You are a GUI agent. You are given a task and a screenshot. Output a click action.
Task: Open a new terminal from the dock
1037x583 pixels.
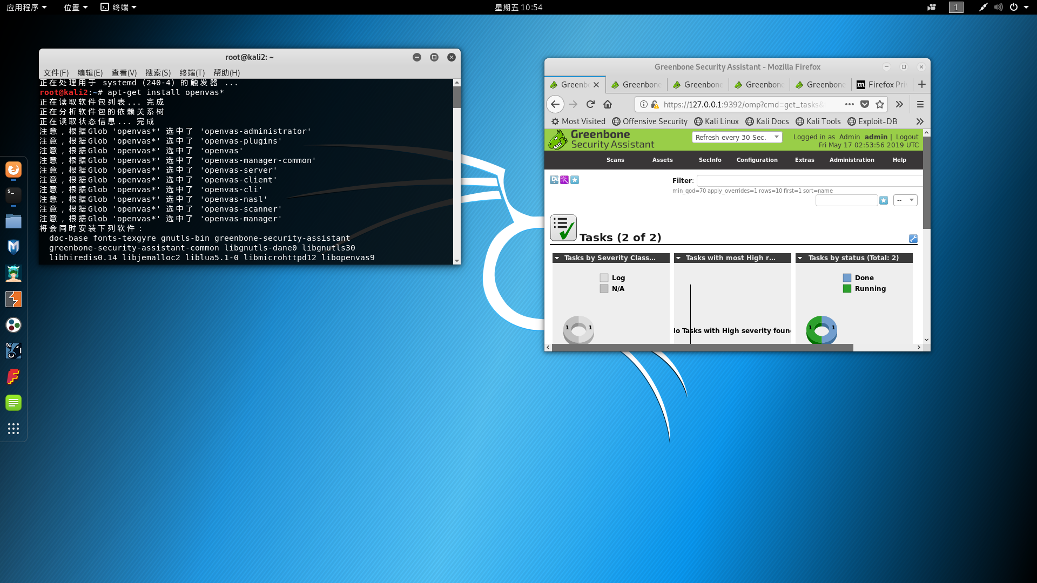click(x=14, y=195)
